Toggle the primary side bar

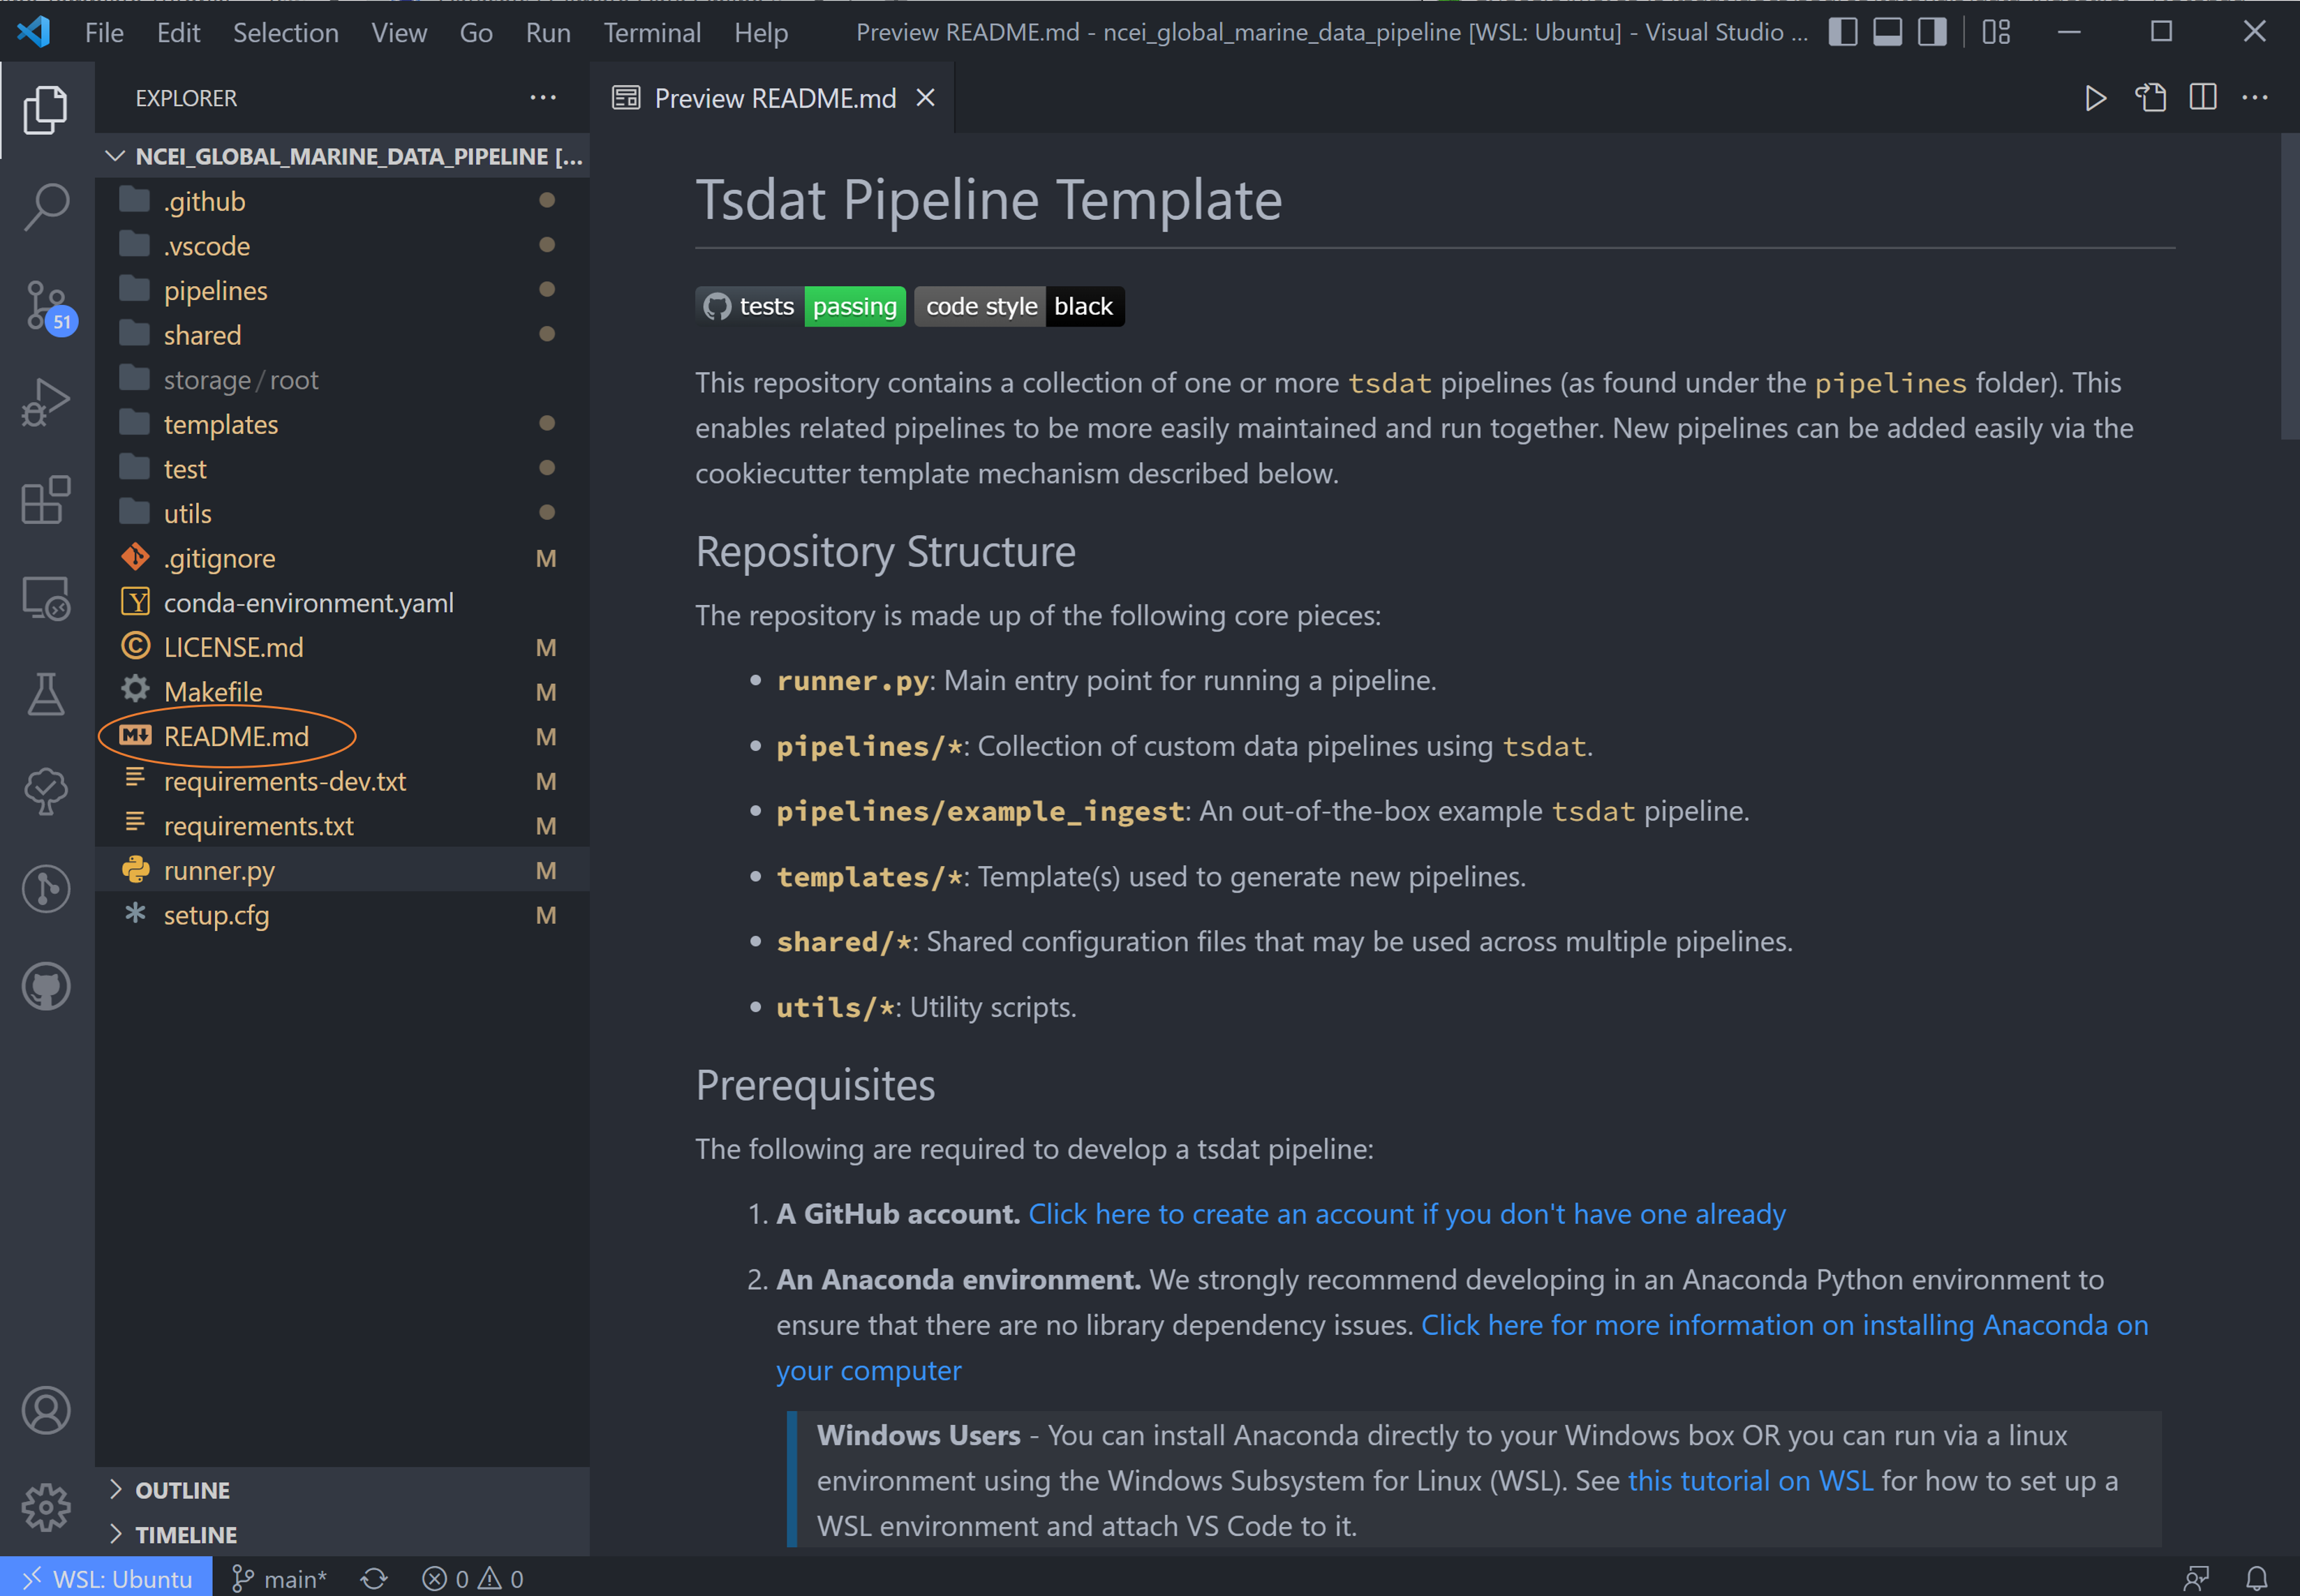[x=1843, y=32]
